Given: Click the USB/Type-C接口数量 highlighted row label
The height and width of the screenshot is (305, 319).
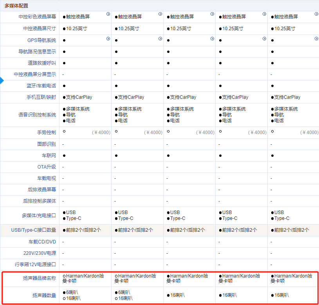Looking at the screenshot, I should pos(34,230).
